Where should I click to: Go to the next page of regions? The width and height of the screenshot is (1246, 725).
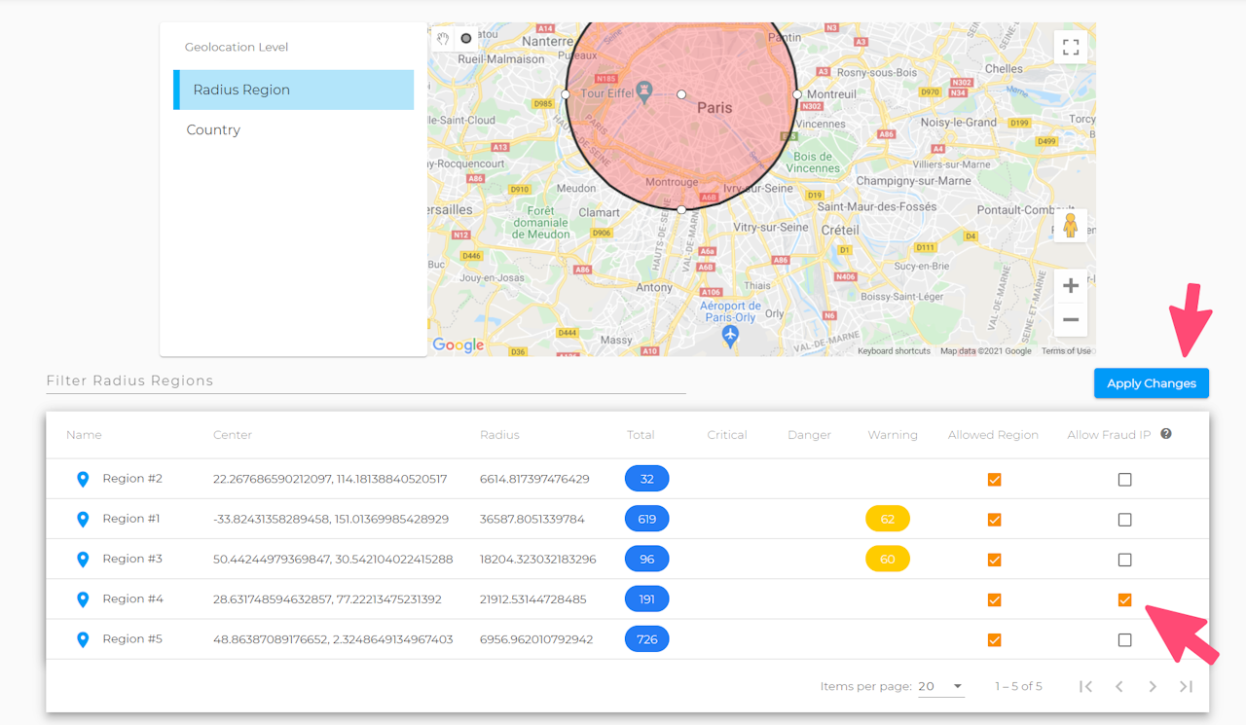[x=1153, y=687]
